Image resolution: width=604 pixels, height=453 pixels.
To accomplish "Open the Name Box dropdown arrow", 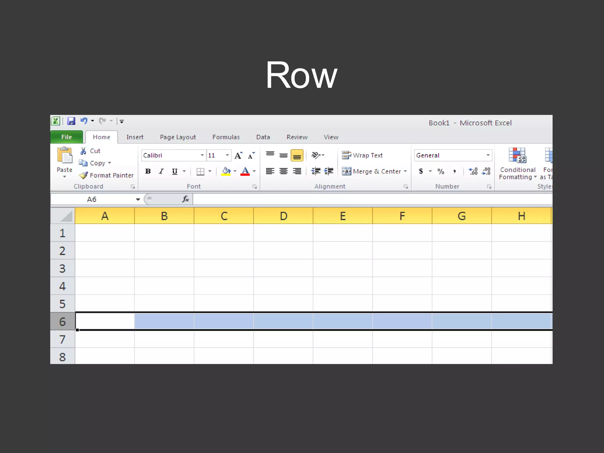I will (x=138, y=200).
